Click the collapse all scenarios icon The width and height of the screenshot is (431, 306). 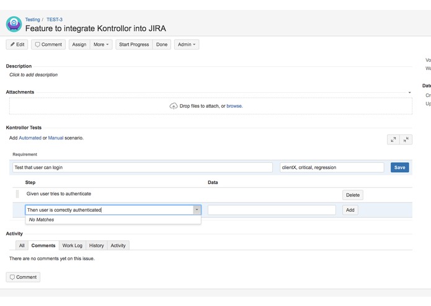click(406, 140)
